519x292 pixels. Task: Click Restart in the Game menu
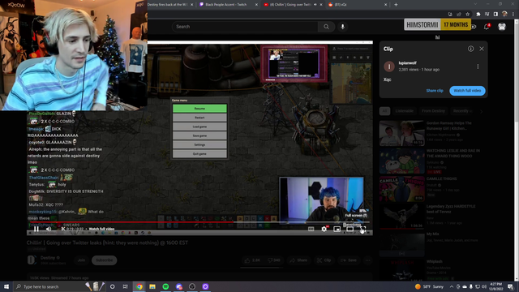click(x=199, y=118)
